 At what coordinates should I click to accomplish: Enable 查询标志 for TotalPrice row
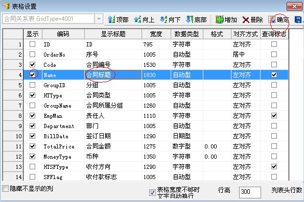click(274, 146)
